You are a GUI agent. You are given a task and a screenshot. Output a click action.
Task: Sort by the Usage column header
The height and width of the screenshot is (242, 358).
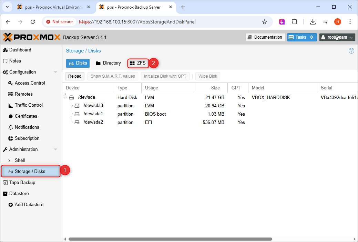pos(167,88)
